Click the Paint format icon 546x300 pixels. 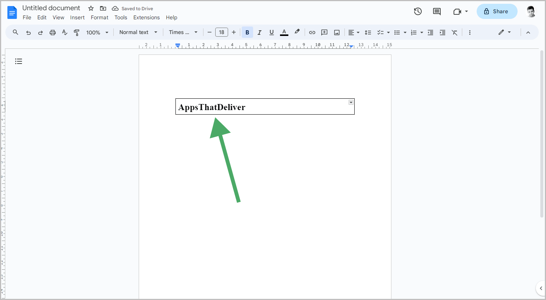[x=77, y=32]
